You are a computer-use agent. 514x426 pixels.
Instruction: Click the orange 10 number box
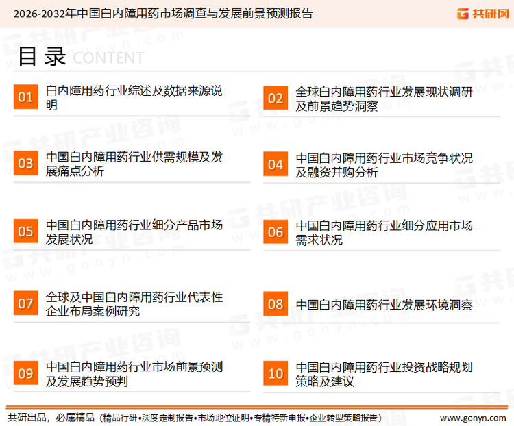276,373
